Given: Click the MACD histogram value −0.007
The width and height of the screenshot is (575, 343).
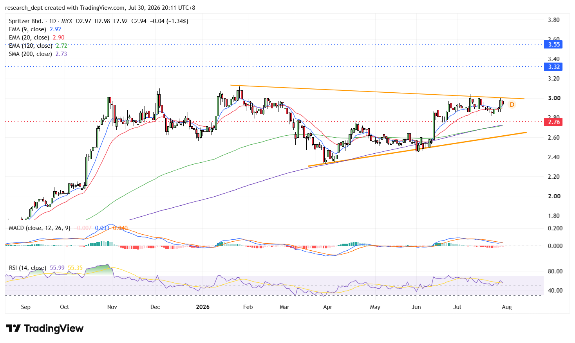Looking at the screenshot, I should (x=83, y=228).
